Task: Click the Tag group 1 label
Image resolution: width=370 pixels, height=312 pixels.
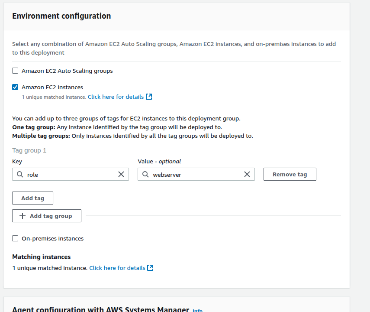Action: click(29, 150)
